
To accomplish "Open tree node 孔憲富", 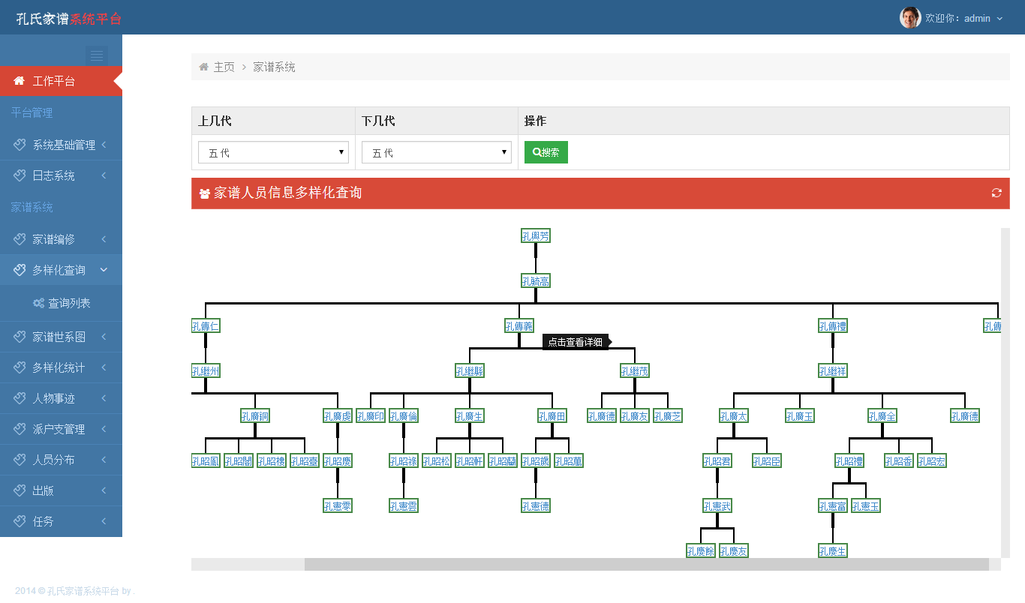I will coord(833,506).
